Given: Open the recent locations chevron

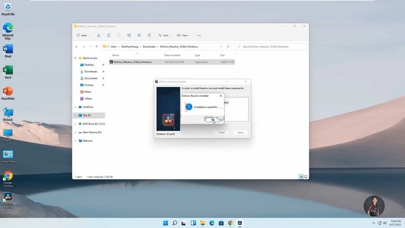Looking at the screenshot, I should pyautogui.click(x=90, y=47).
